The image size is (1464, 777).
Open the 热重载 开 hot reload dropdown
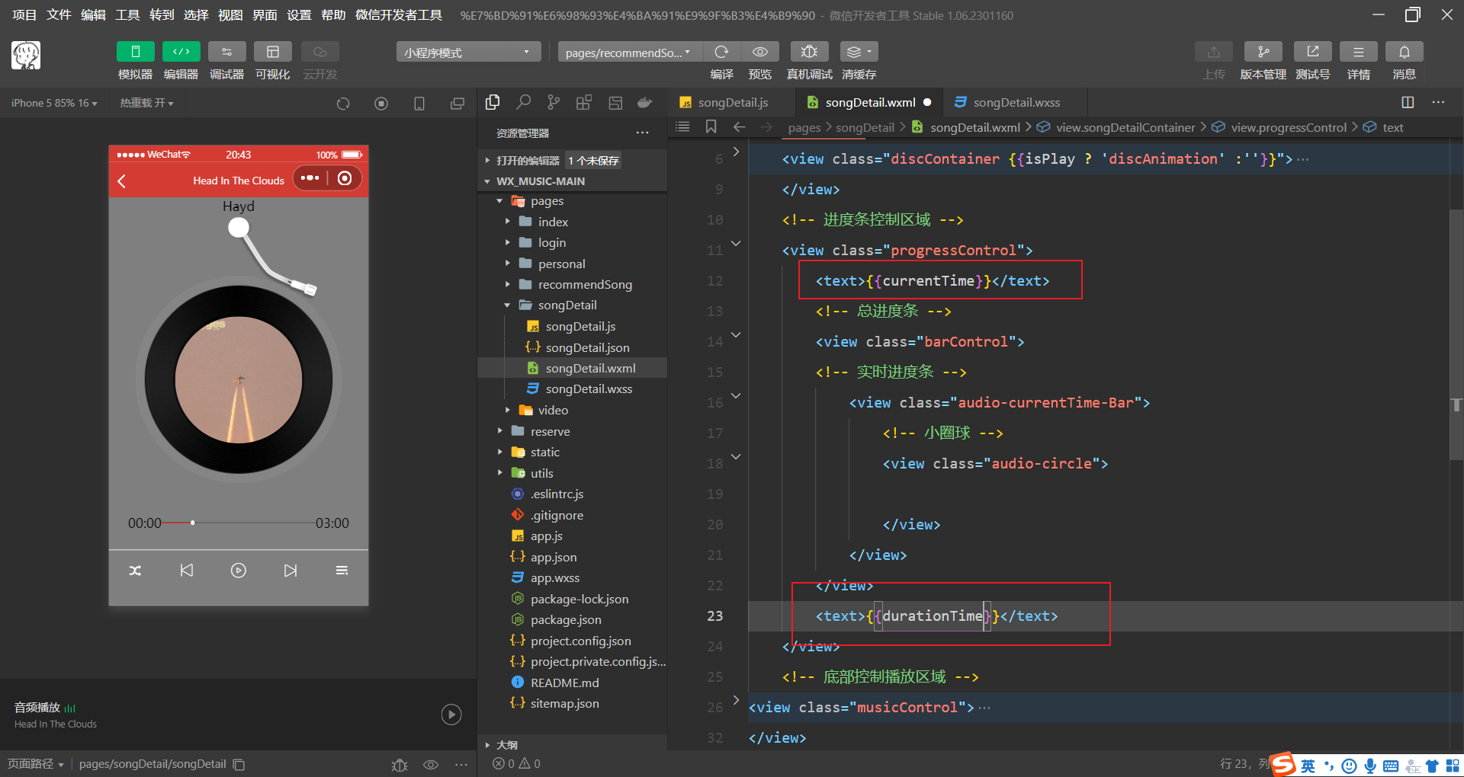tap(146, 103)
